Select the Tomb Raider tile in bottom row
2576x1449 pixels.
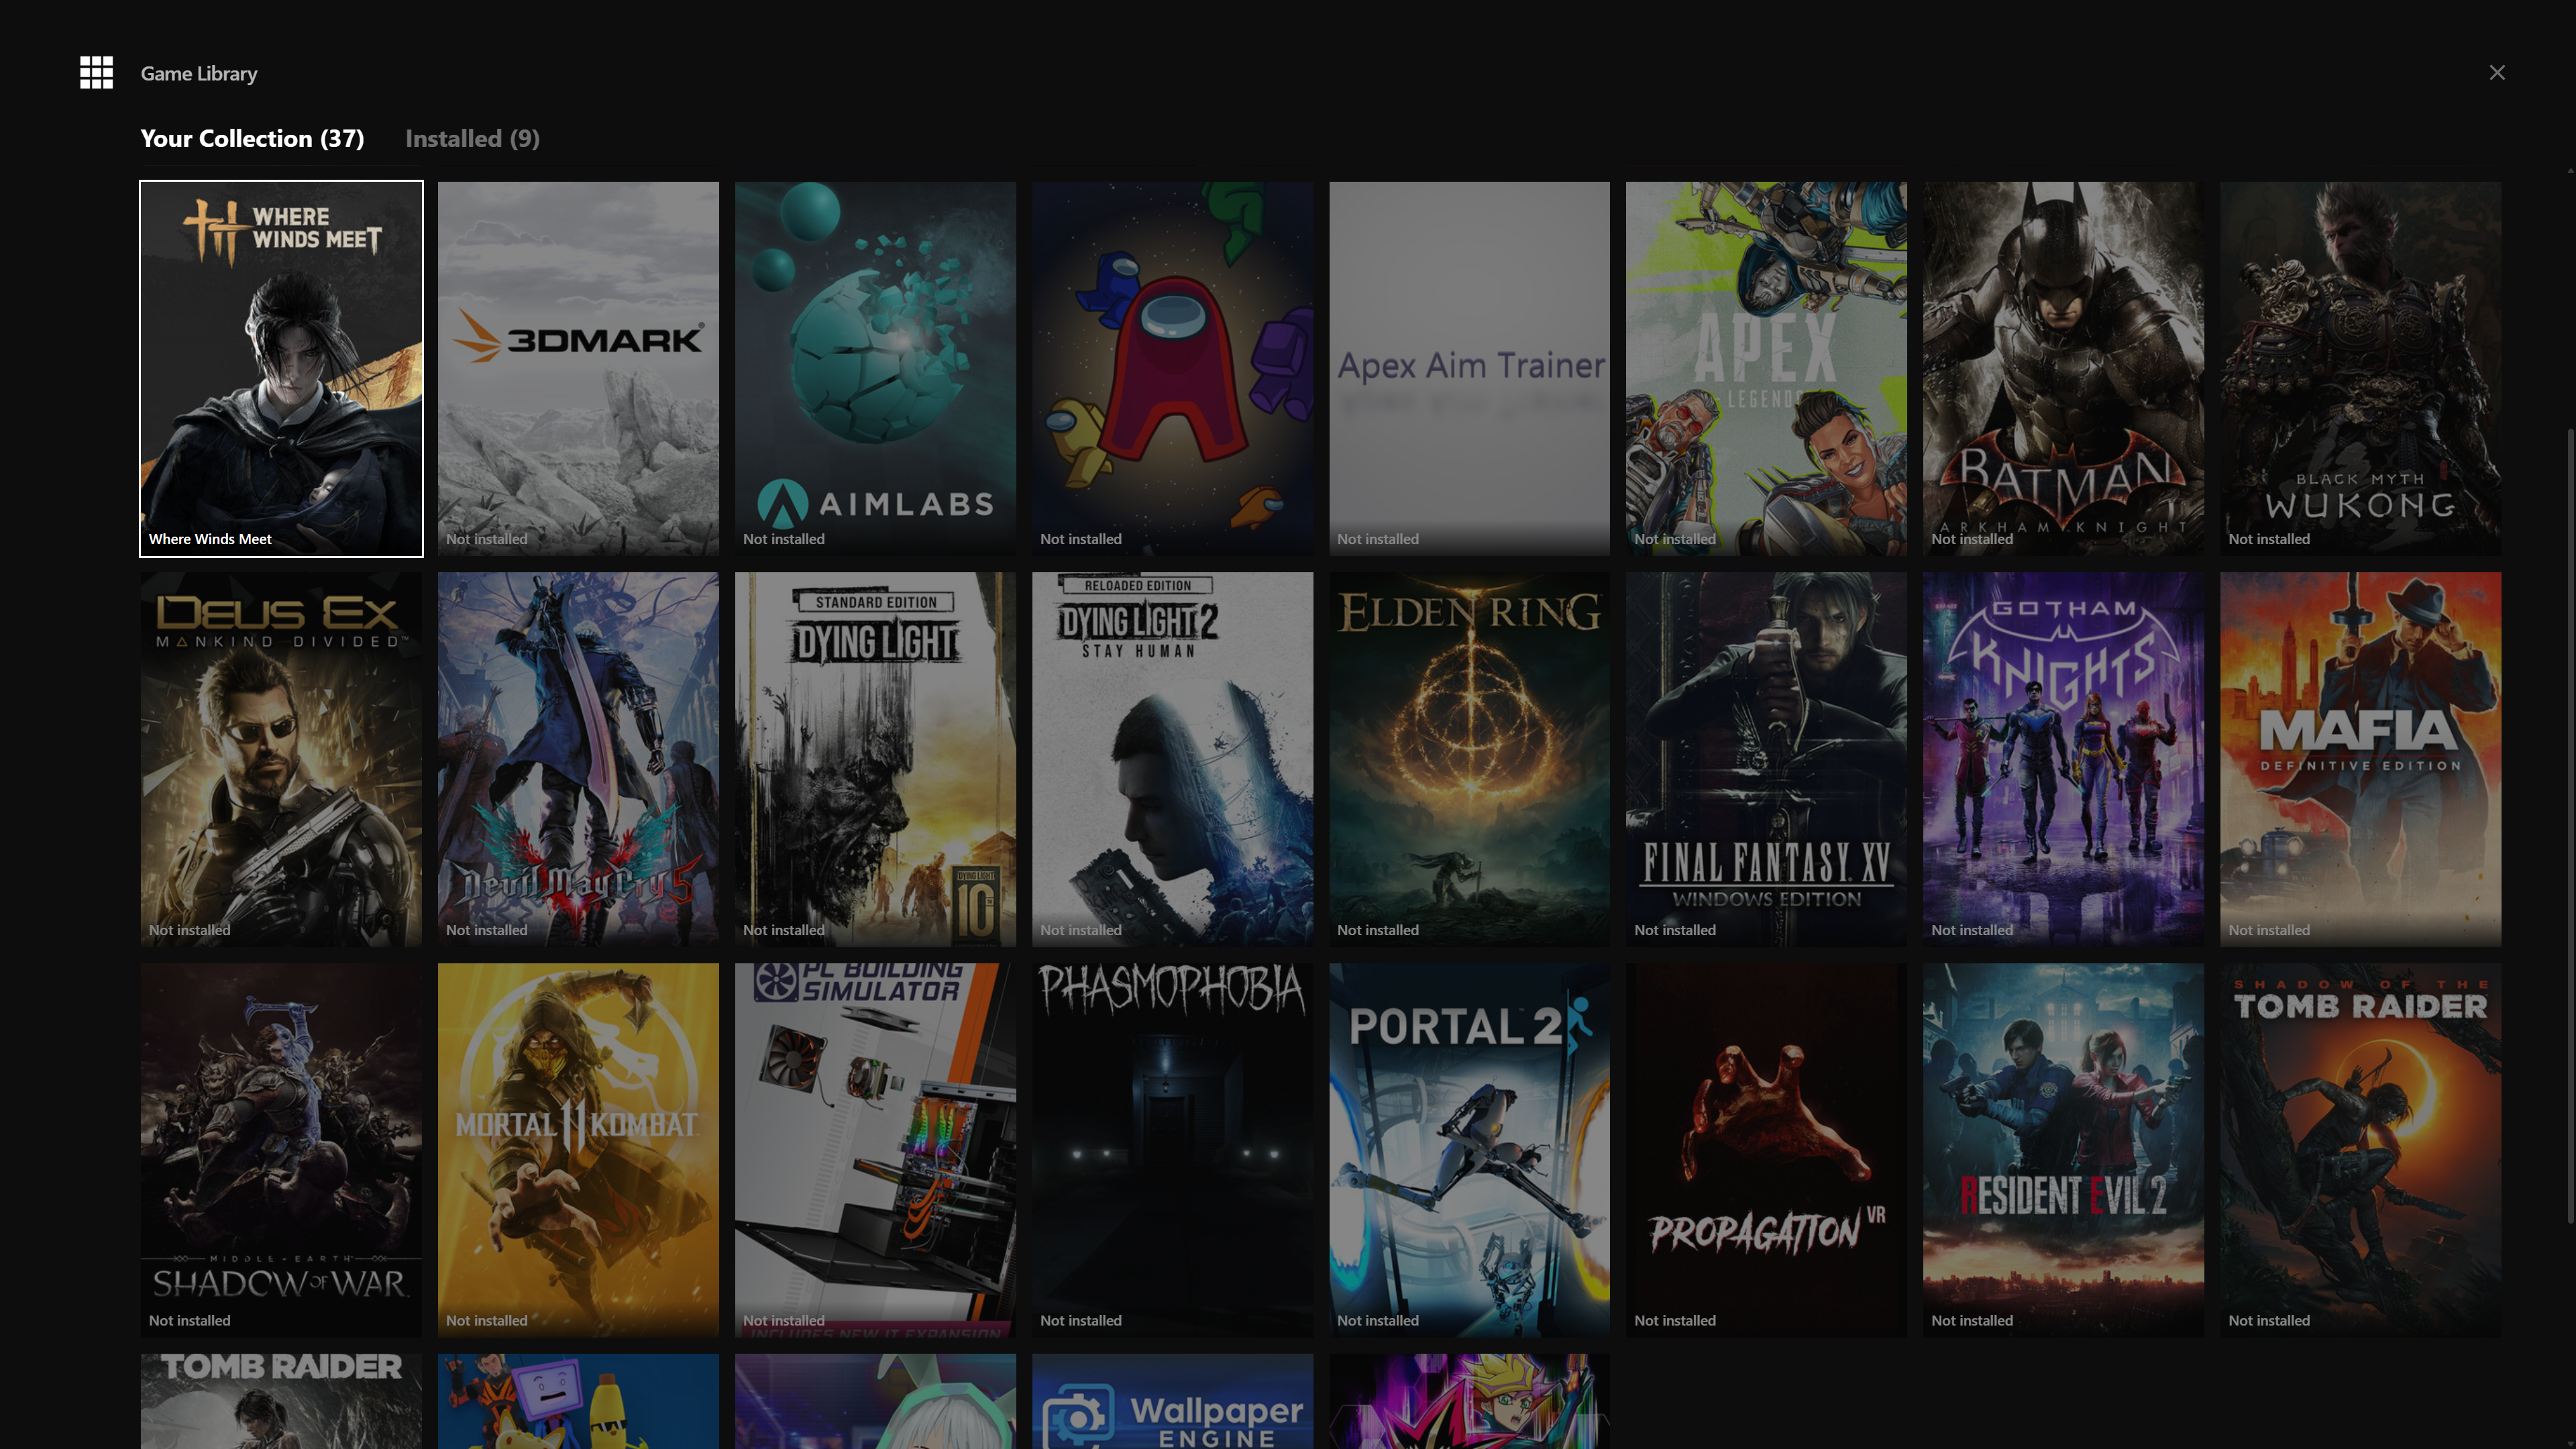click(281, 1401)
